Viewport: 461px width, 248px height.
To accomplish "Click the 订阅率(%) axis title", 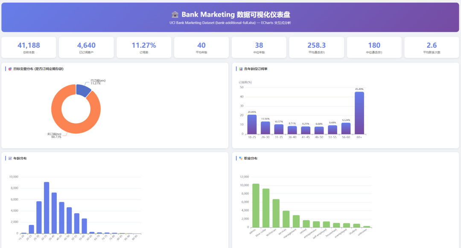I will coord(245,82).
